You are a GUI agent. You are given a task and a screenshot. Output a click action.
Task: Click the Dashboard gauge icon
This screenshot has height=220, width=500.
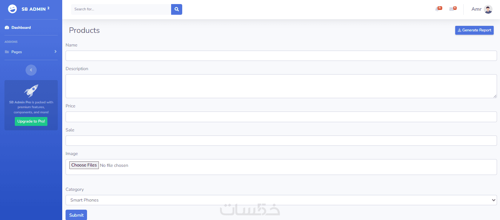pos(7,28)
